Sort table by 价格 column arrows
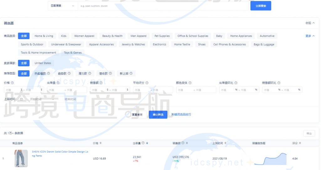The width and height of the screenshot is (321, 170). click(101, 143)
